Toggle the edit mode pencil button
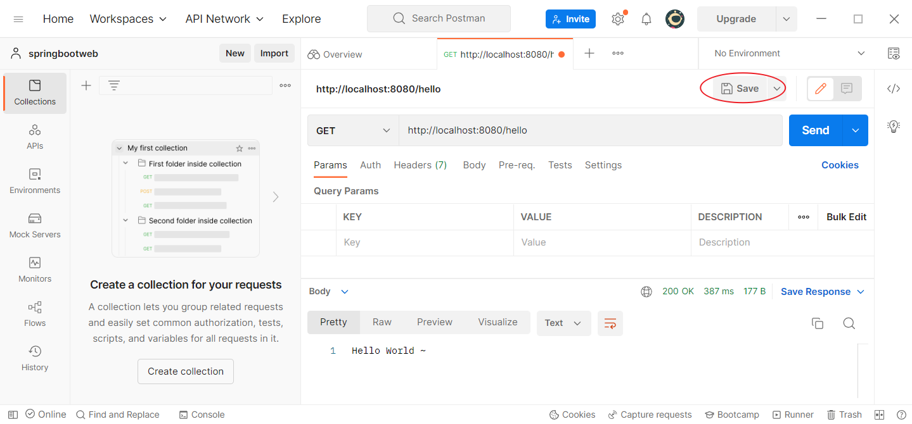This screenshot has height=424, width=912. click(821, 89)
